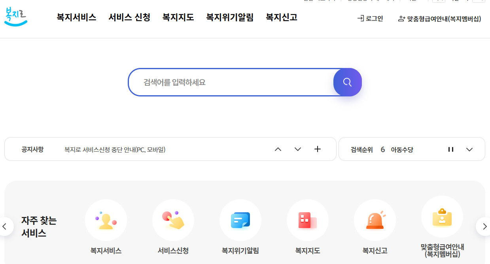Click the 자주 찾는 서비스 heading
Image resolution: width=490 pixels, height=264 pixels.
pyautogui.click(x=39, y=227)
